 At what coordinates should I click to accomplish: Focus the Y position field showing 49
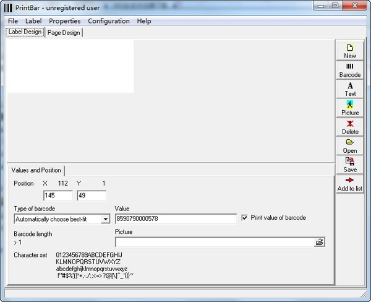(x=92, y=196)
